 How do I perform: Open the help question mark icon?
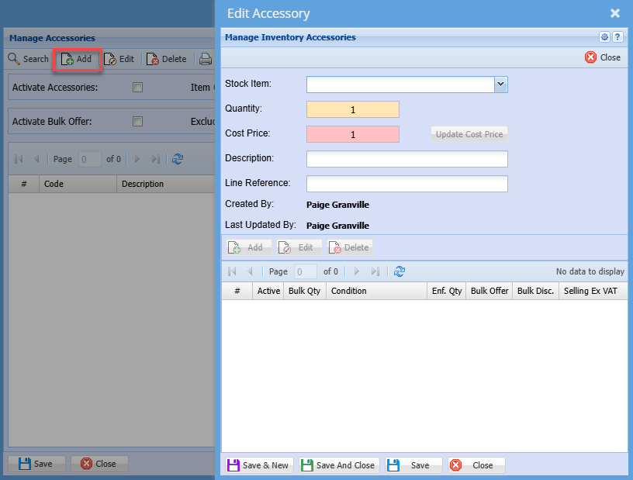pos(617,37)
